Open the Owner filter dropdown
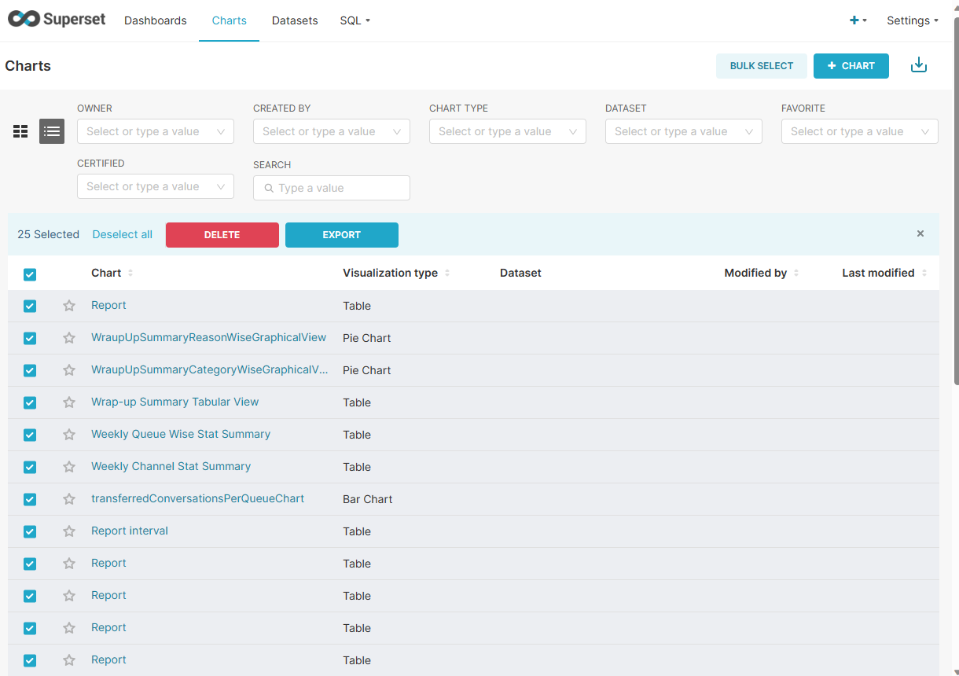This screenshot has height=676, width=959. [x=155, y=131]
